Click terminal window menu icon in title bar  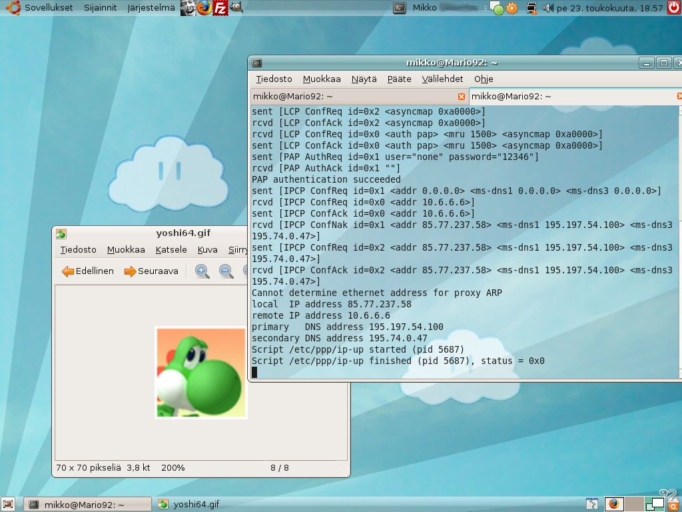tap(256, 63)
